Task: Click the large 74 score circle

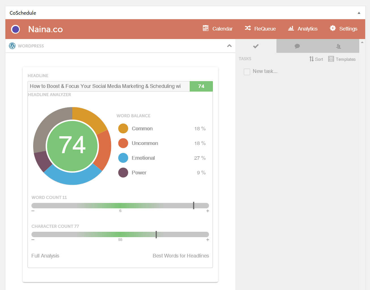Action: [72, 146]
